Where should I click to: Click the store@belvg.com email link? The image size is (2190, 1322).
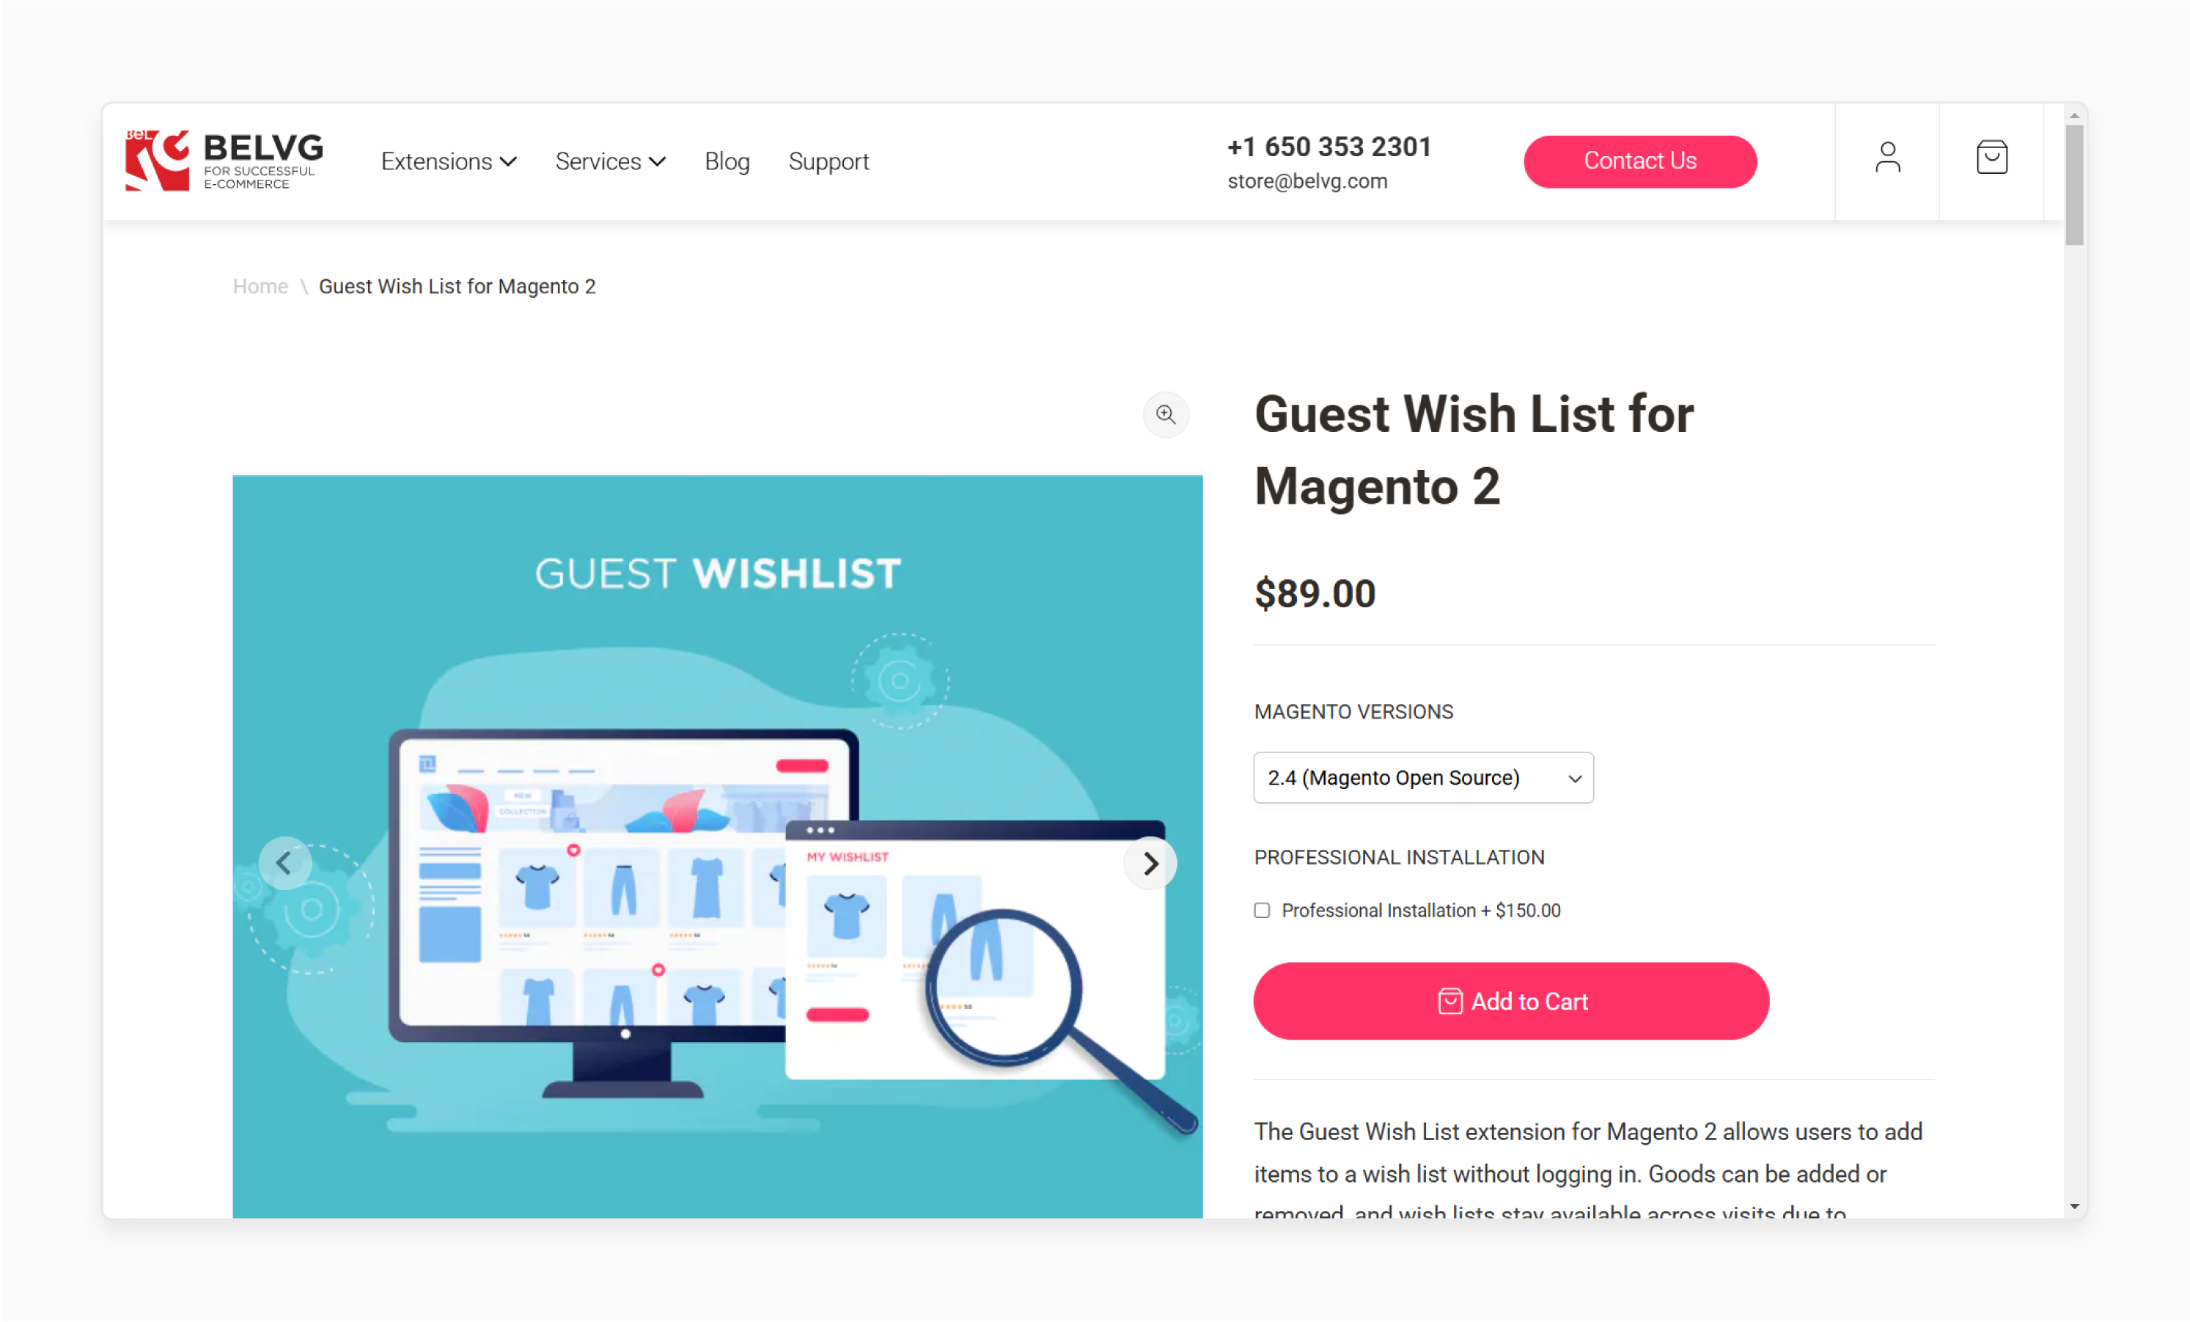pos(1308,182)
